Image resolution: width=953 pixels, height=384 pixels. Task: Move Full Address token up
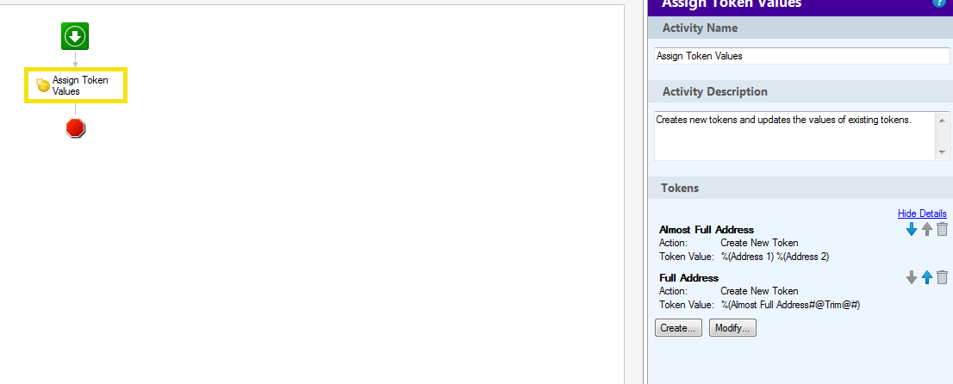(x=927, y=278)
